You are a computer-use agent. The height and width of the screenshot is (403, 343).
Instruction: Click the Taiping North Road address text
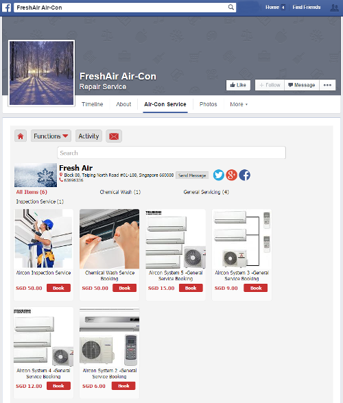pos(119,175)
